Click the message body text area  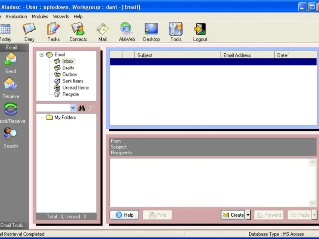[x=210, y=182]
